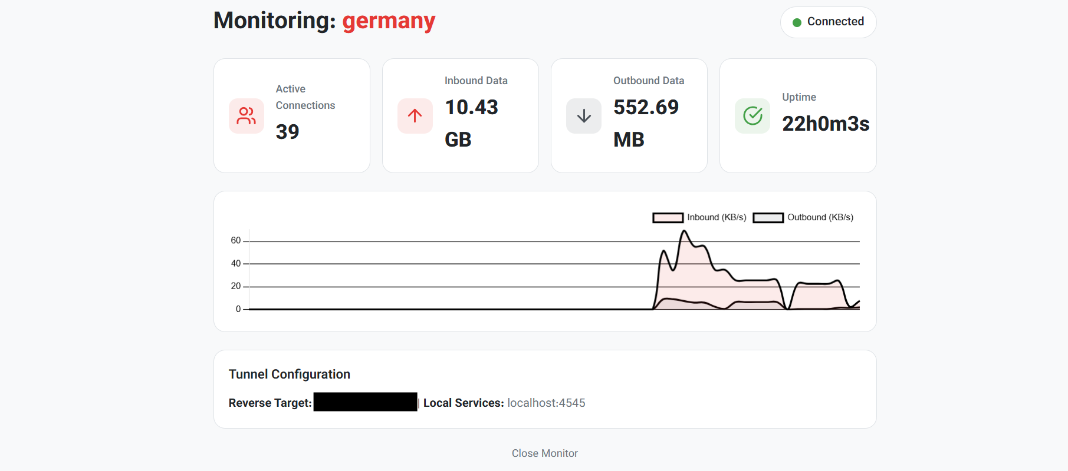The image size is (1068, 471).
Task: Click the Outbound Data down-arrow icon
Action: pos(584,116)
